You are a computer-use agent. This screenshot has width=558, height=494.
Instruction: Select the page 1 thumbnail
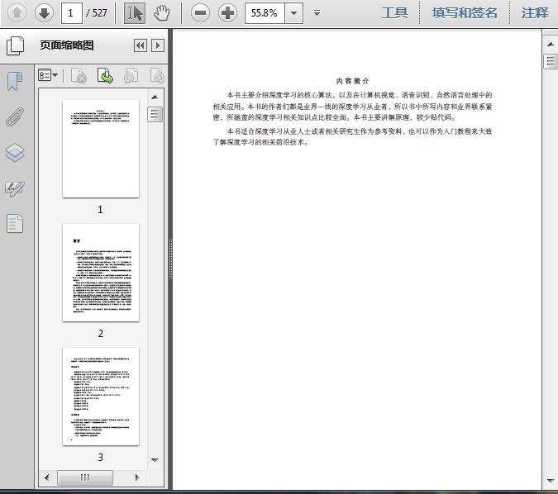point(101,149)
